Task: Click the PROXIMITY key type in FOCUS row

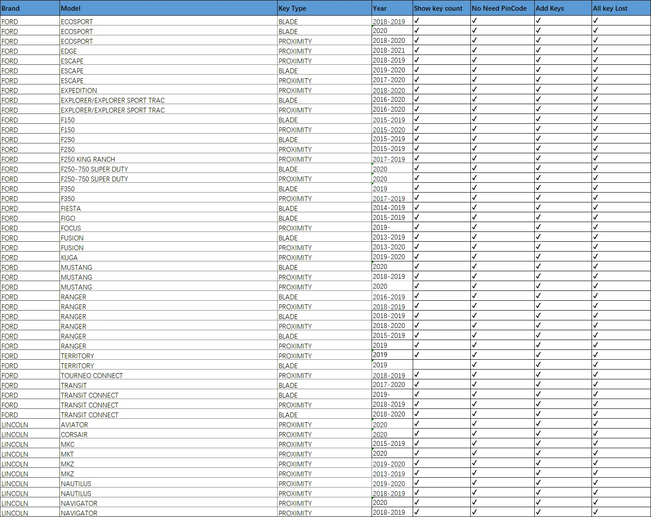Action: [324, 228]
